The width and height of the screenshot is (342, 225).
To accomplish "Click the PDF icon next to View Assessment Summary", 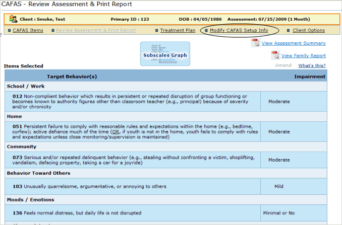I will pyautogui.click(x=255, y=43).
